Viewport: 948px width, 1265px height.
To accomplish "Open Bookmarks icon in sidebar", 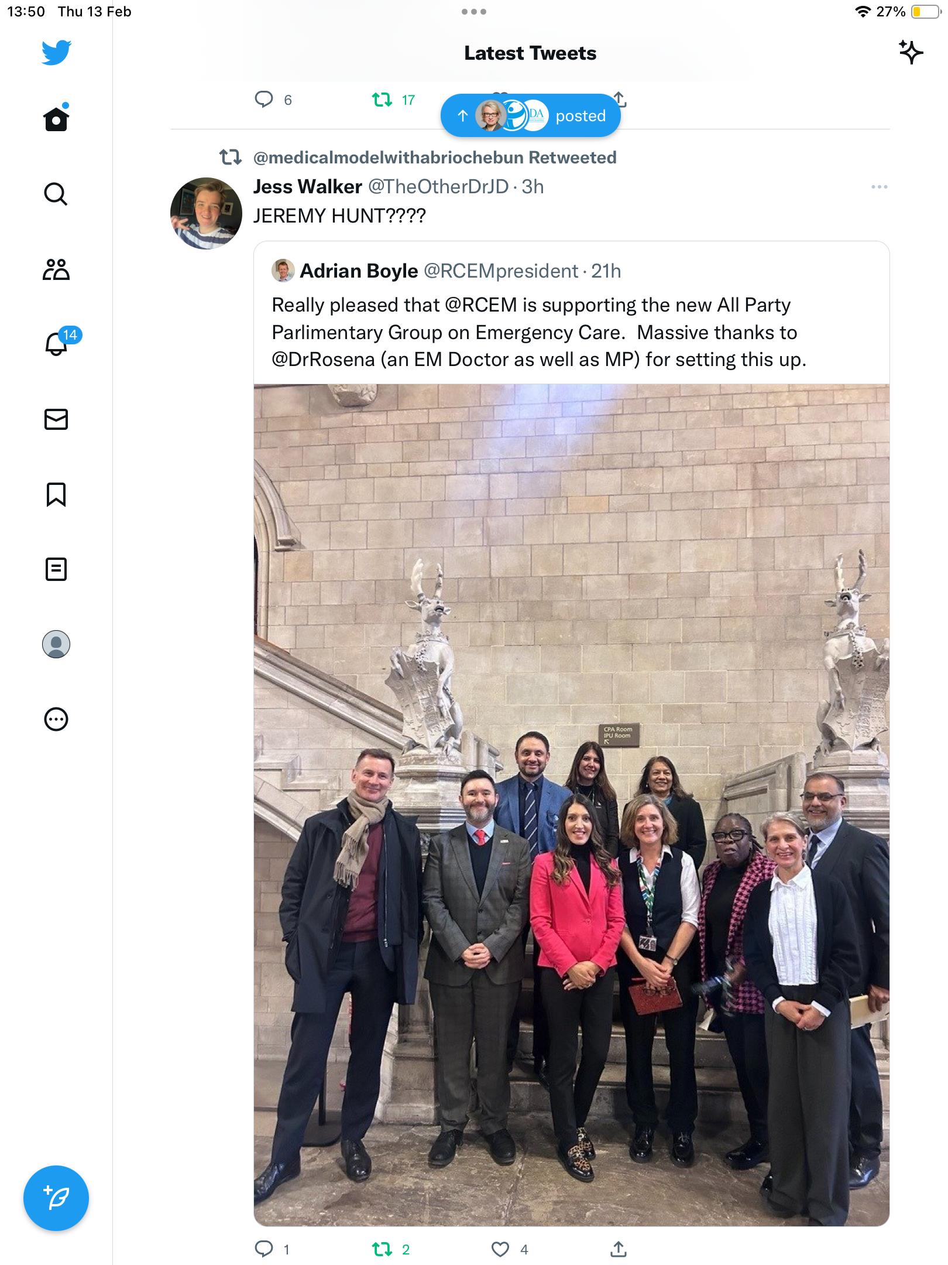I will coord(56,494).
